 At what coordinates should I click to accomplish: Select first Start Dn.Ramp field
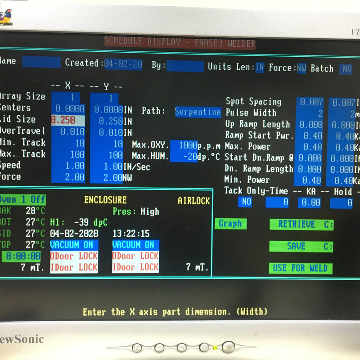click(308, 158)
